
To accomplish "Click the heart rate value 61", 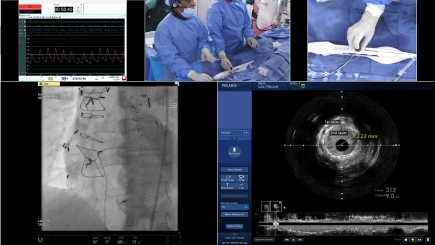I will (50, 79).
